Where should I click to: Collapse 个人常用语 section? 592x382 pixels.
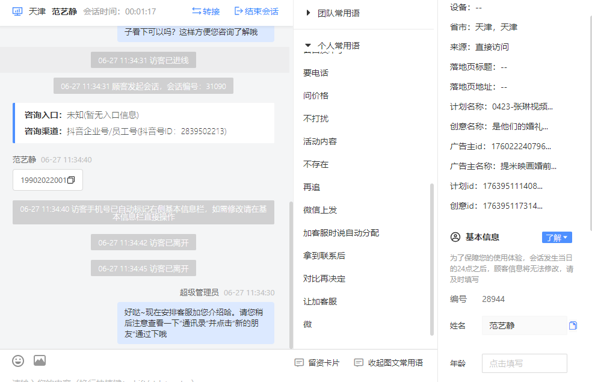pos(333,46)
